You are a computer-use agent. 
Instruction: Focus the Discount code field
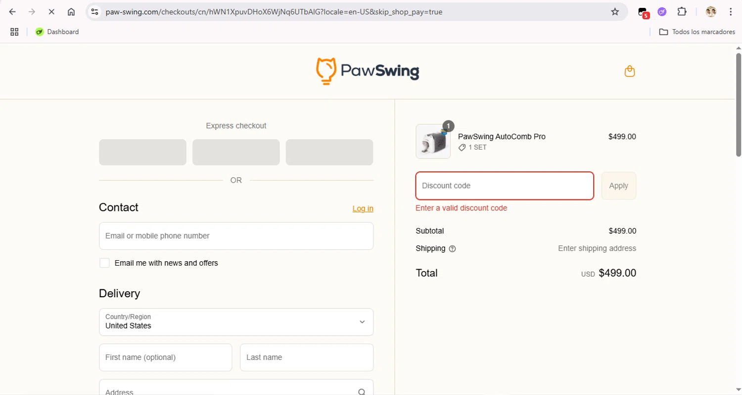505,186
